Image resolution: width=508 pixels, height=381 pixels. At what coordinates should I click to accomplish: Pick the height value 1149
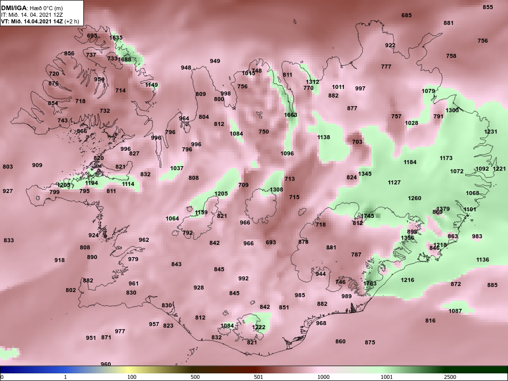151,85
